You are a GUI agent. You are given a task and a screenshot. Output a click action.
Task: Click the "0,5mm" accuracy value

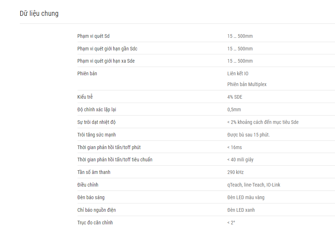point(234,109)
